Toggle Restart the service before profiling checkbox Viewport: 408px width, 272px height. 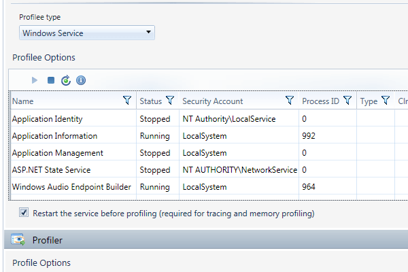pos(24,213)
